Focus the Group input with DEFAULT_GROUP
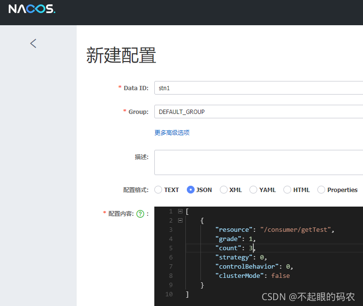 tap(259, 112)
